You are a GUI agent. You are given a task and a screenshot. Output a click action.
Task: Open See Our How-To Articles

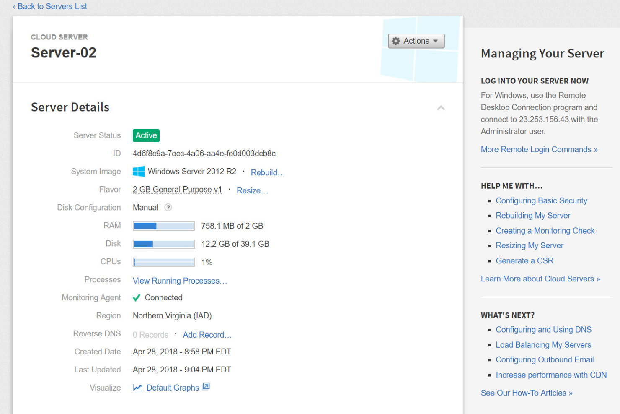tap(527, 393)
